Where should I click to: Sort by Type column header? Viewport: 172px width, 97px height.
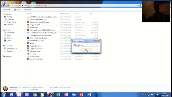(x=76, y=13)
